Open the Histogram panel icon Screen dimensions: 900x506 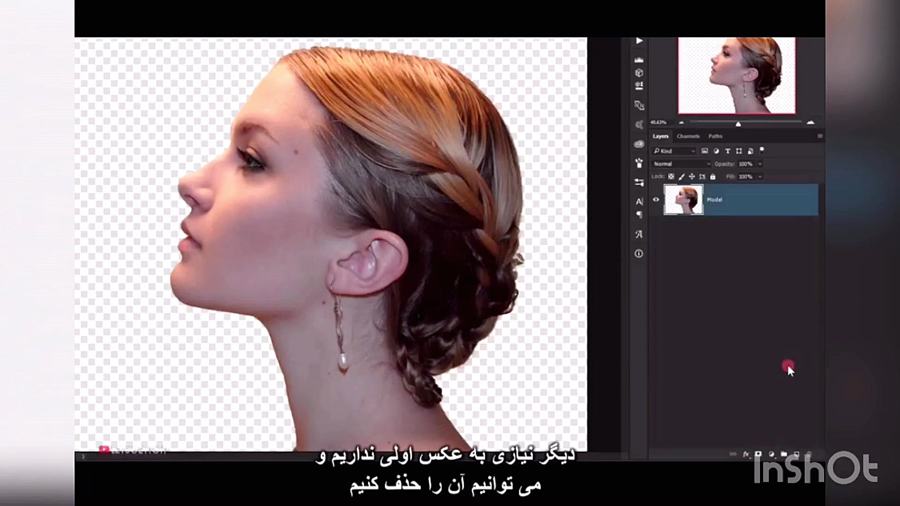tap(638, 60)
